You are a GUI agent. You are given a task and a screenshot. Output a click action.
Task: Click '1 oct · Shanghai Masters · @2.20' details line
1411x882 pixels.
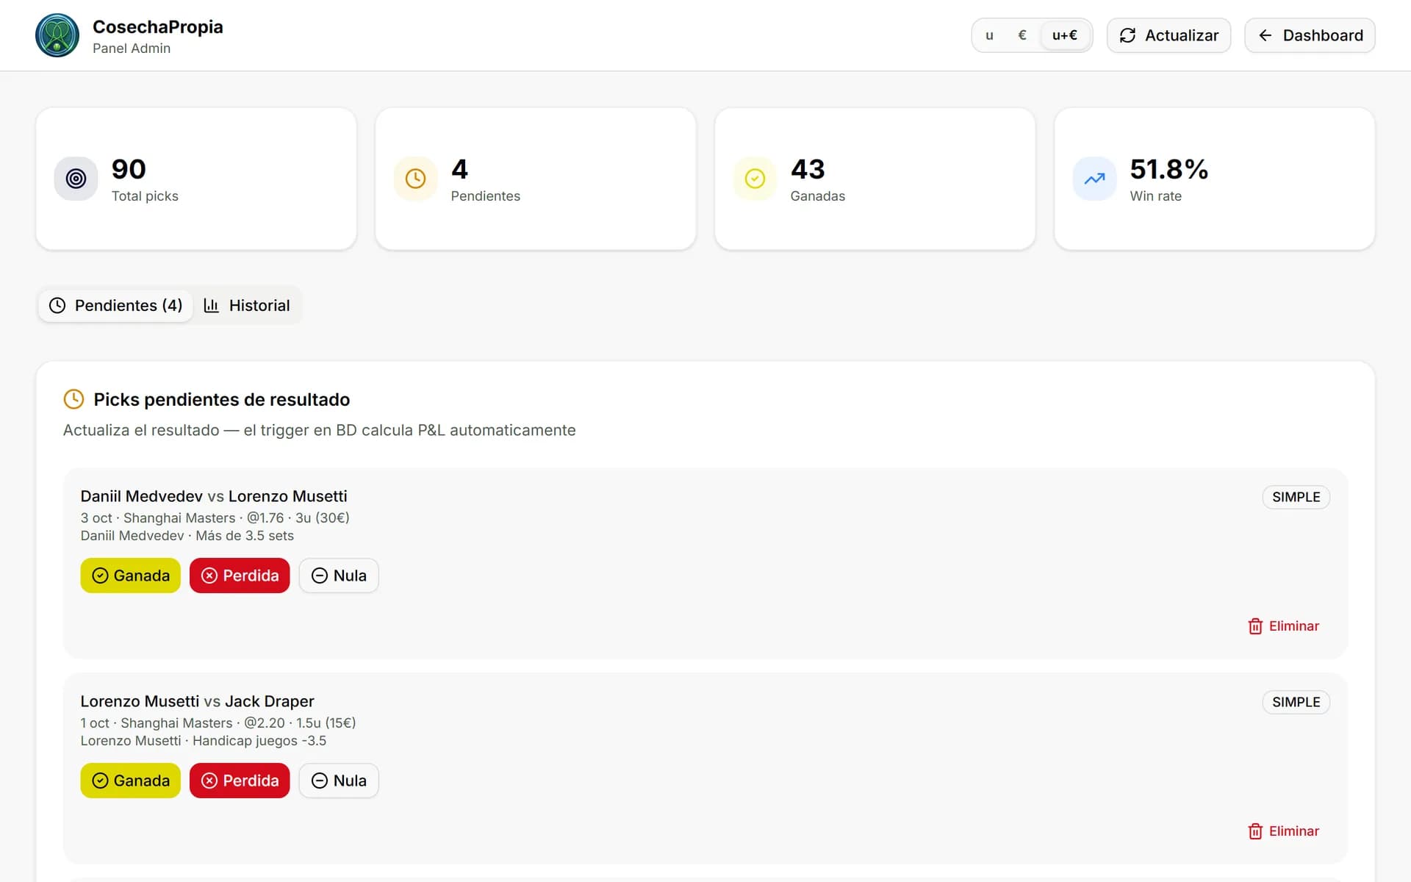click(218, 723)
